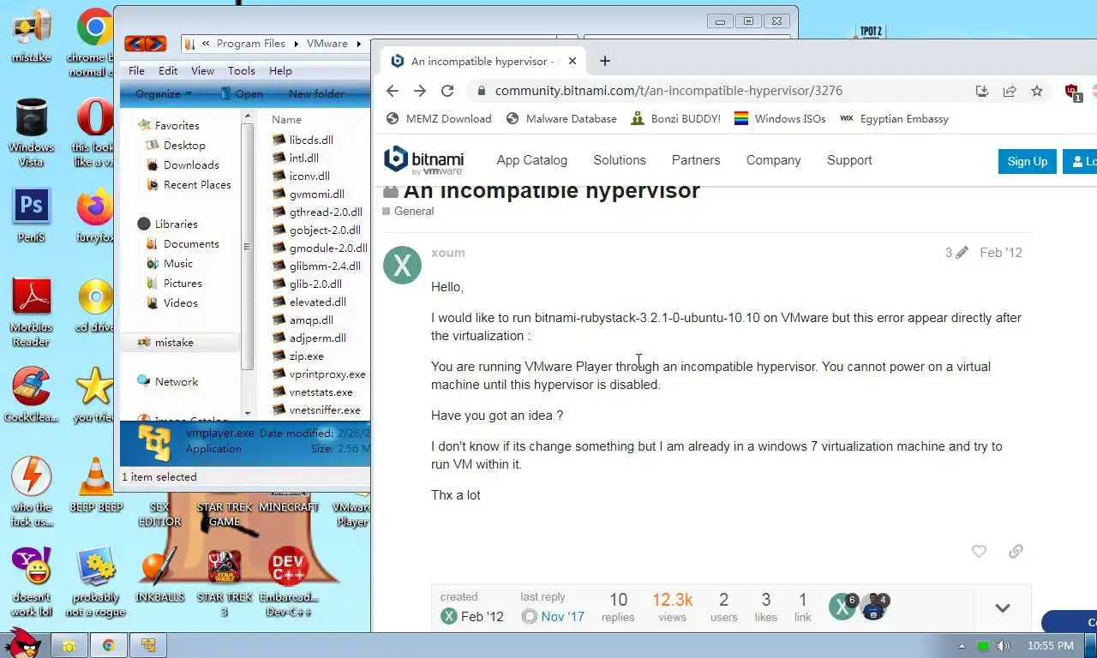
Task: Open the BEEP BEEP VLC desktop icon
Action: pyautogui.click(x=96, y=485)
